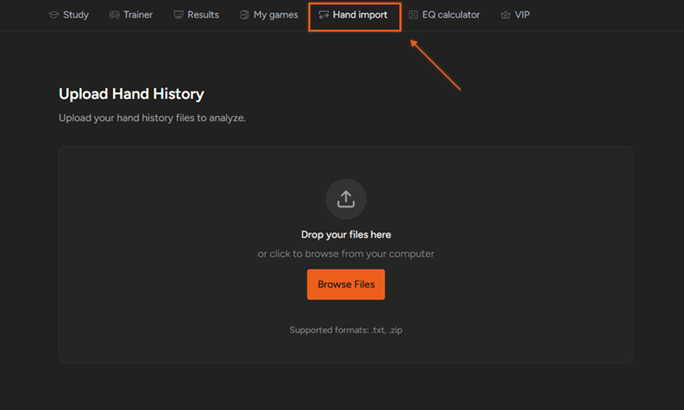Select the Hand import tab

pyautogui.click(x=354, y=17)
